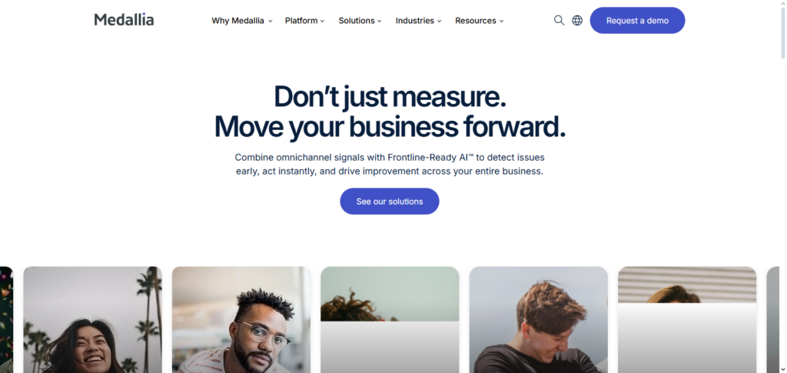Click the page vertical scrollbar thumb

(x=783, y=30)
